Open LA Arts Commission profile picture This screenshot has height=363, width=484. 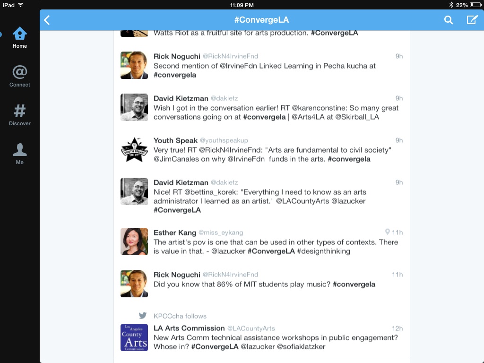134,337
